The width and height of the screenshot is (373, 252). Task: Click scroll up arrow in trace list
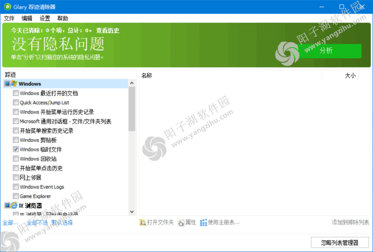click(x=132, y=83)
